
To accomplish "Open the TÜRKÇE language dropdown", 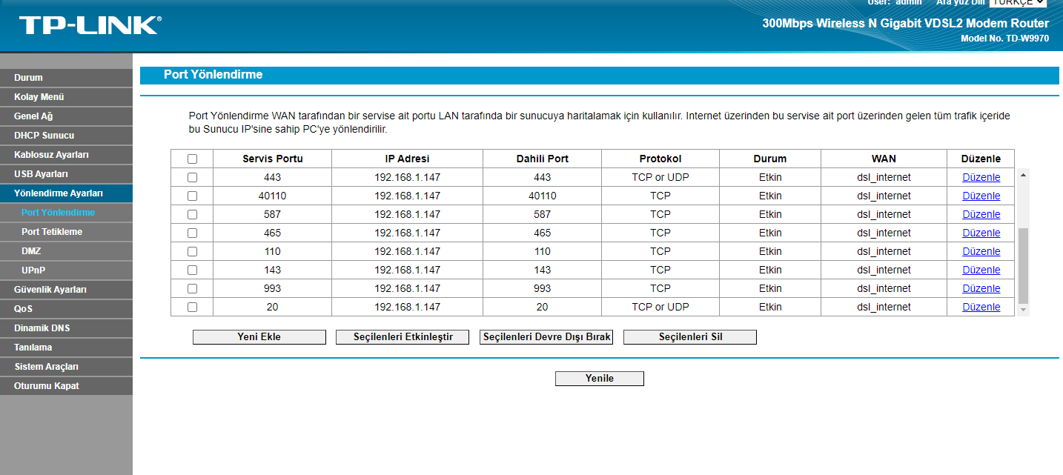I will click(x=1019, y=3).
